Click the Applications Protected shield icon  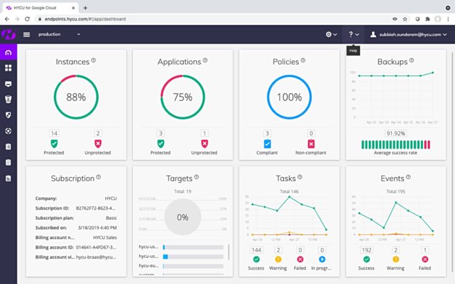tap(161, 144)
